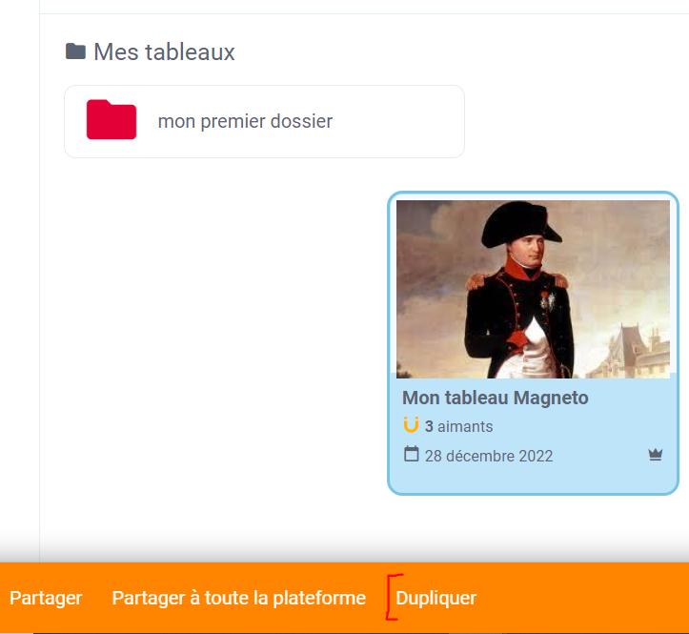Click the Mon tableau Magneto title
Viewport: 689px width, 634px height.
point(496,398)
